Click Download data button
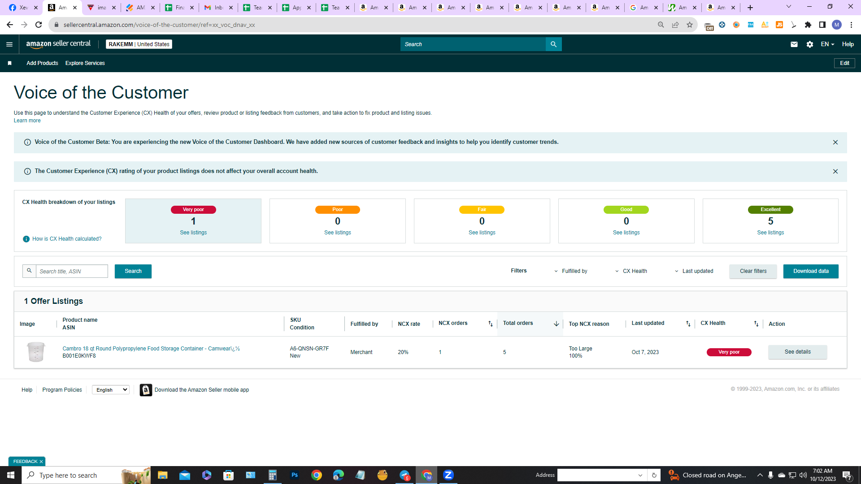The image size is (861, 484). tap(811, 271)
